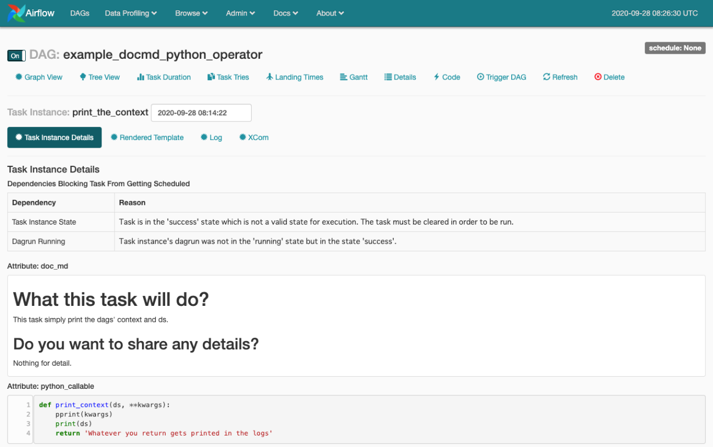713x447 pixels.
Task: Switch to Rendered Template tab
Action: (147, 137)
